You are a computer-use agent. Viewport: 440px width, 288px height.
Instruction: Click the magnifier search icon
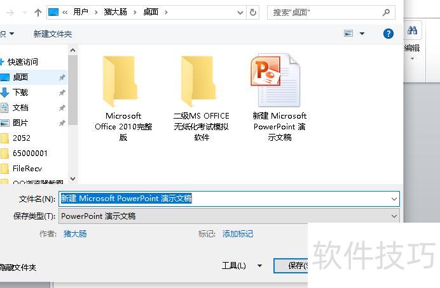click(x=387, y=12)
